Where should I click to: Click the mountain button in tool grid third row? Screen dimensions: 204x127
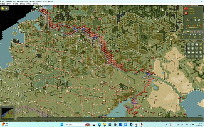pyautogui.click(x=197, y=52)
